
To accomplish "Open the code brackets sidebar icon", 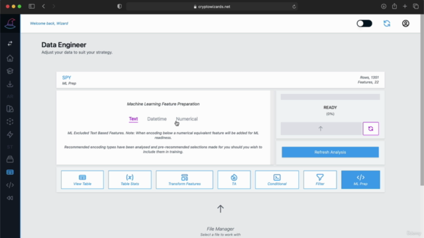I will 10,185.
